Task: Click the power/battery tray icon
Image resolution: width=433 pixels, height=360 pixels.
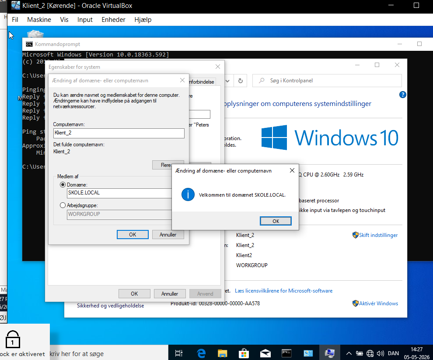Action: (359, 353)
